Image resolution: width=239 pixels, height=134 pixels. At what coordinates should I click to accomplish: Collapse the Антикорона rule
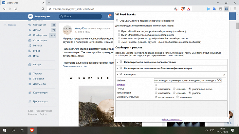(x=118, y=75)
